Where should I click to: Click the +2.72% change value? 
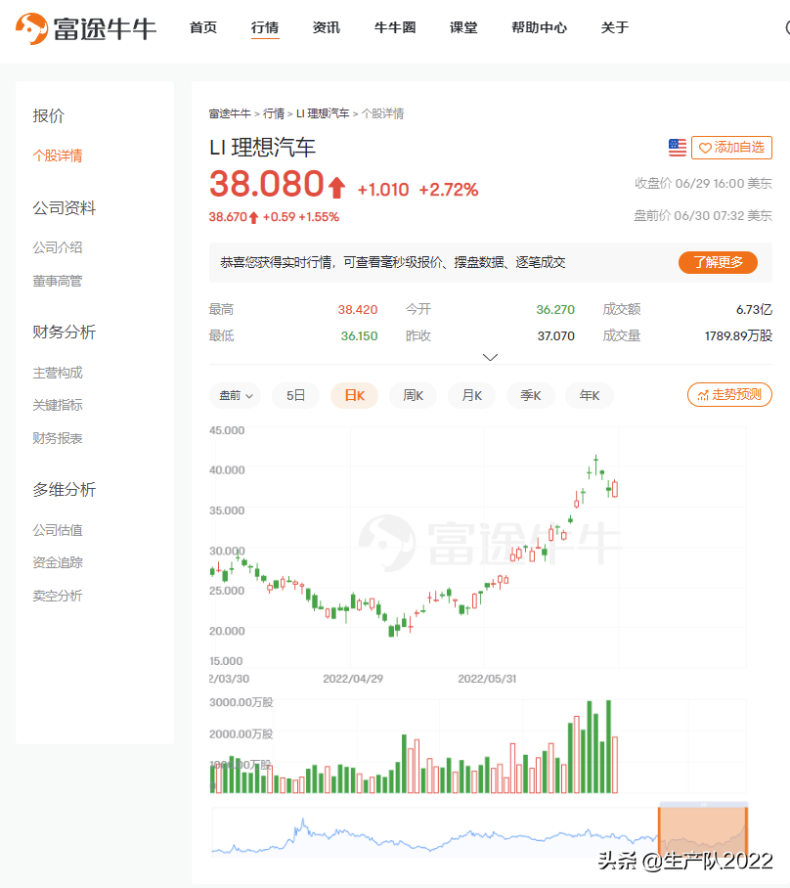[449, 190]
